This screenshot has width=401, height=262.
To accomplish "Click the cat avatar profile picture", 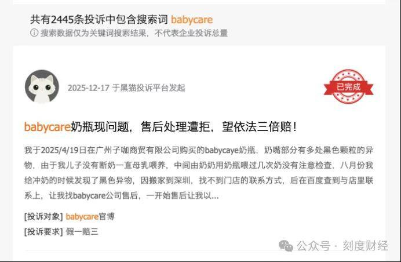I will (42, 86).
